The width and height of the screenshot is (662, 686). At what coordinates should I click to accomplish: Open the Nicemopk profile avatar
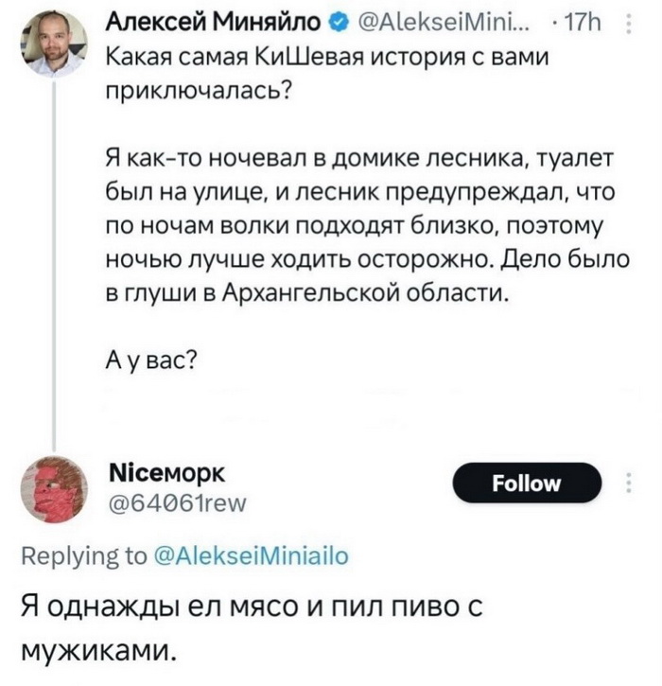pyautogui.click(x=54, y=489)
